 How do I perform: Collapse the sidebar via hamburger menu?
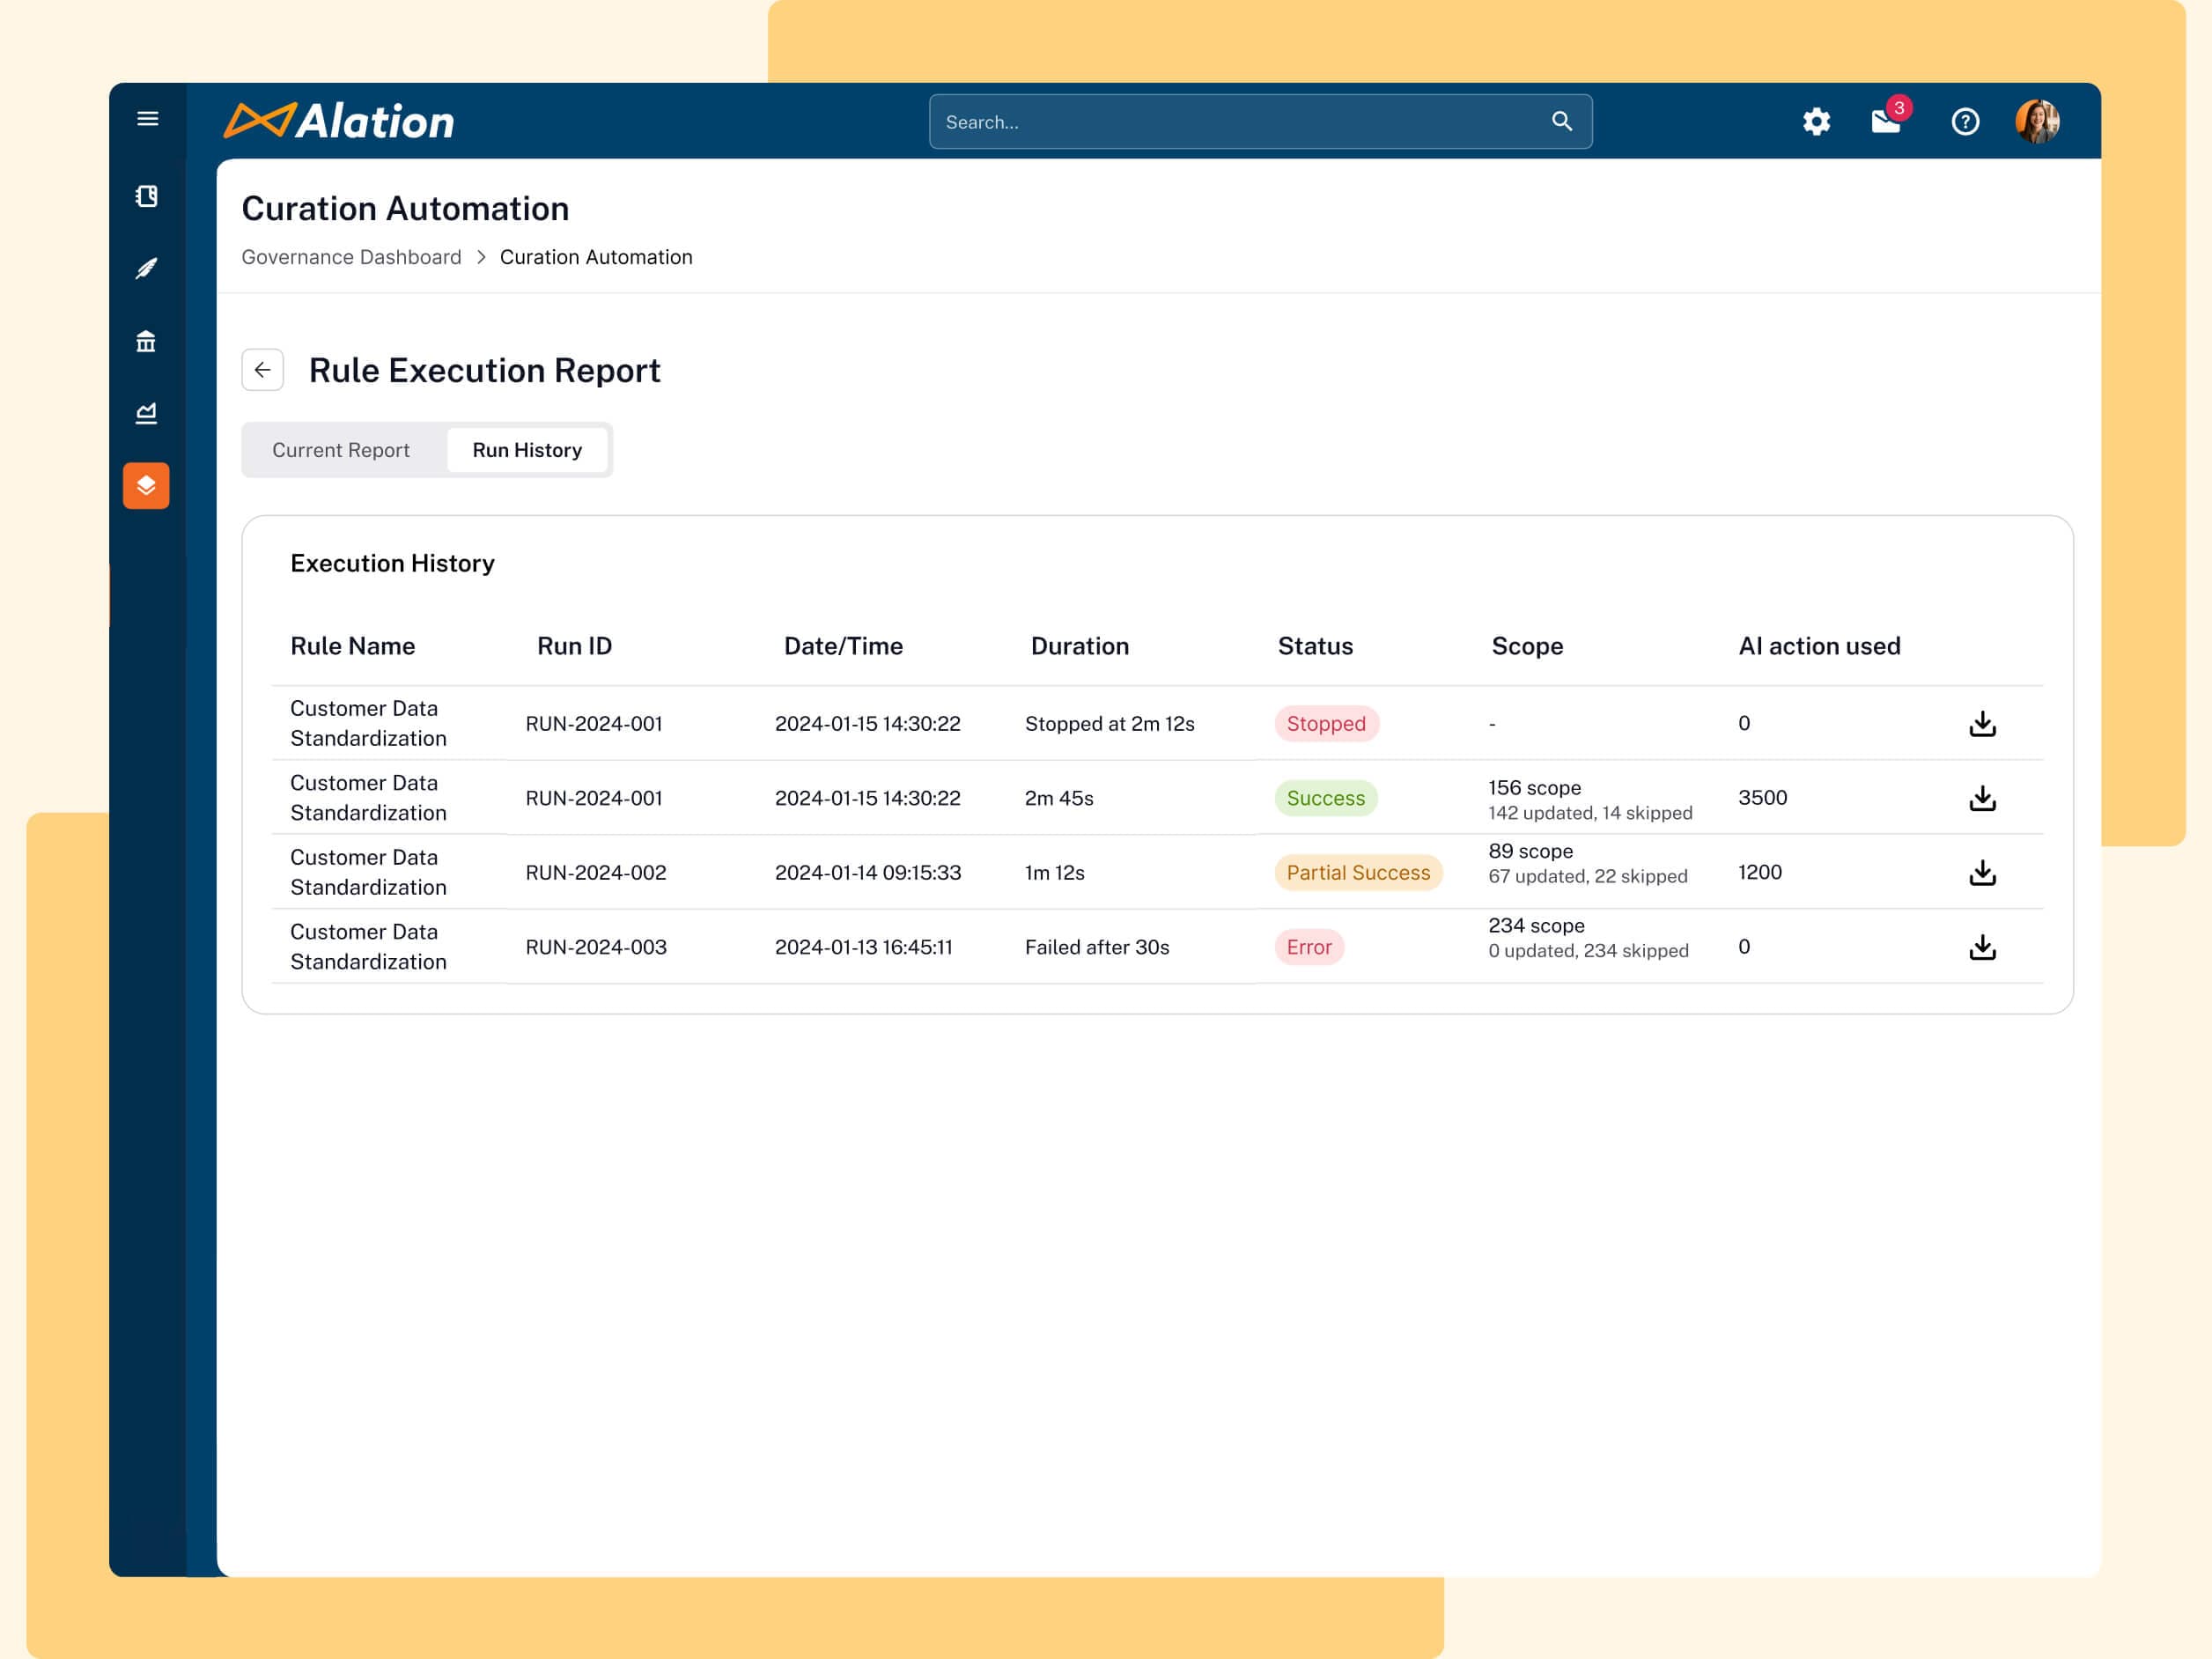pyautogui.click(x=147, y=118)
